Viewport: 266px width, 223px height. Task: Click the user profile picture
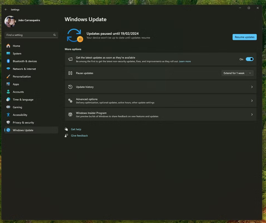pos(10,22)
